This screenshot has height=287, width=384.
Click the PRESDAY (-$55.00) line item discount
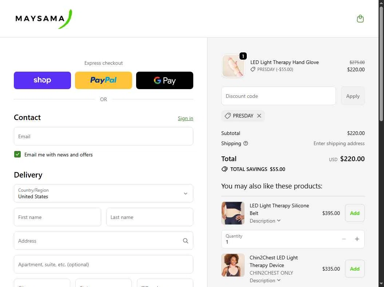(x=272, y=69)
